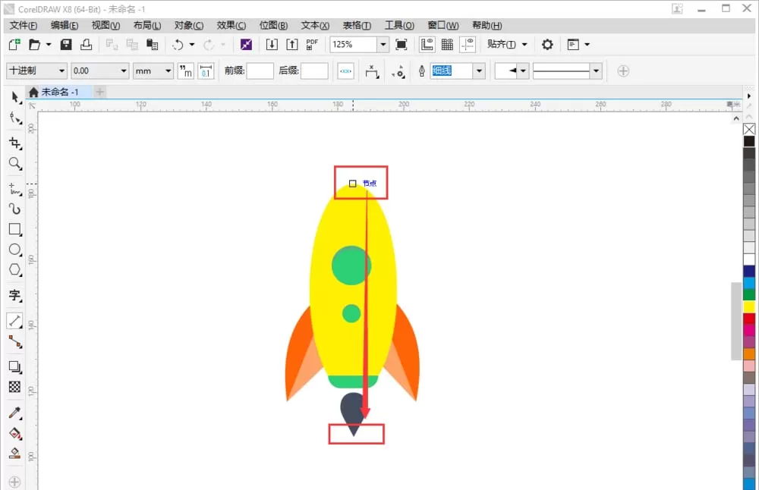
Task: Select the Smart Fill tool
Action: click(x=15, y=454)
